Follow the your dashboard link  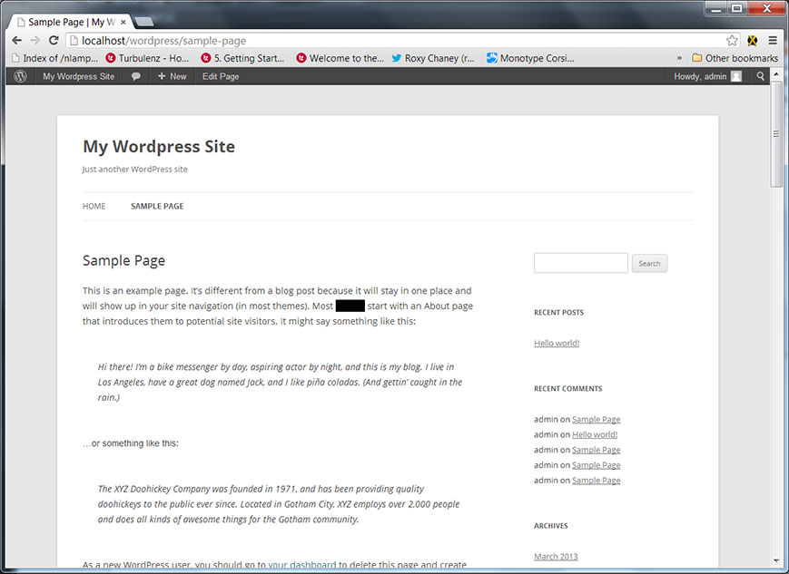pyautogui.click(x=302, y=565)
